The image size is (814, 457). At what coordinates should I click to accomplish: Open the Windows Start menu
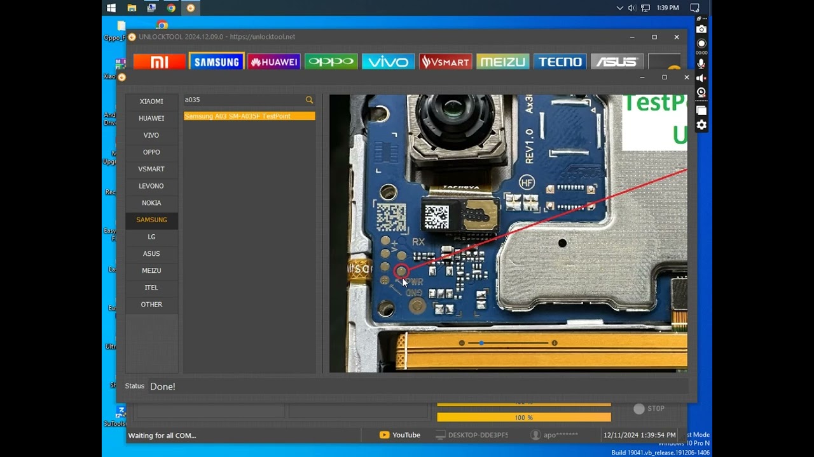click(x=111, y=8)
